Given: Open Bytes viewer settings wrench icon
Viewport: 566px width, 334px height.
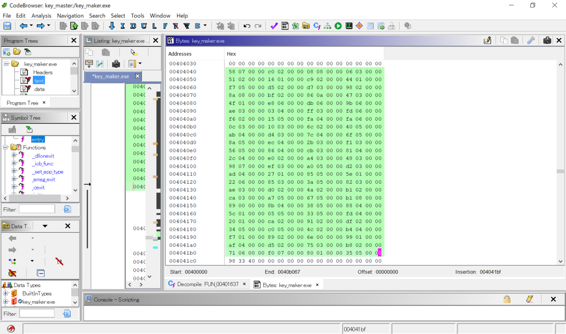Looking at the screenshot, I should point(531,41).
